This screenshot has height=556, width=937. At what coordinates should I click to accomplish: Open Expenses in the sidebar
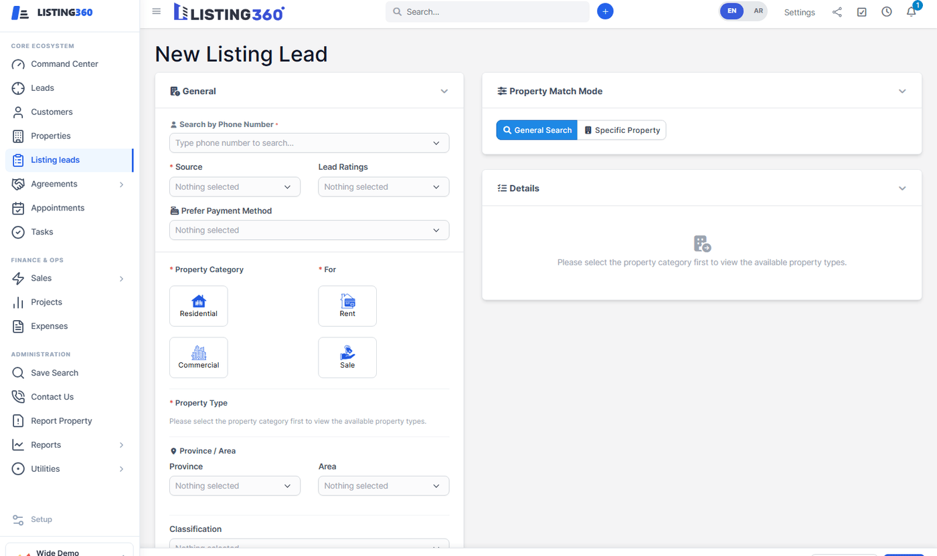(x=70, y=326)
